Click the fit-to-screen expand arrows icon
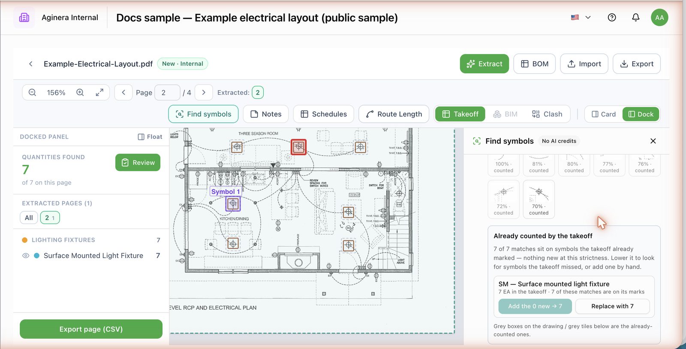 pyautogui.click(x=99, y=92)
